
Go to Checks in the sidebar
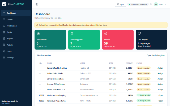coord(16,19)
